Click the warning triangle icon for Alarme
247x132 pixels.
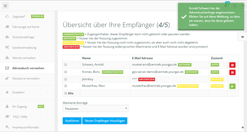pyautogui.click(x=7, y=58)
